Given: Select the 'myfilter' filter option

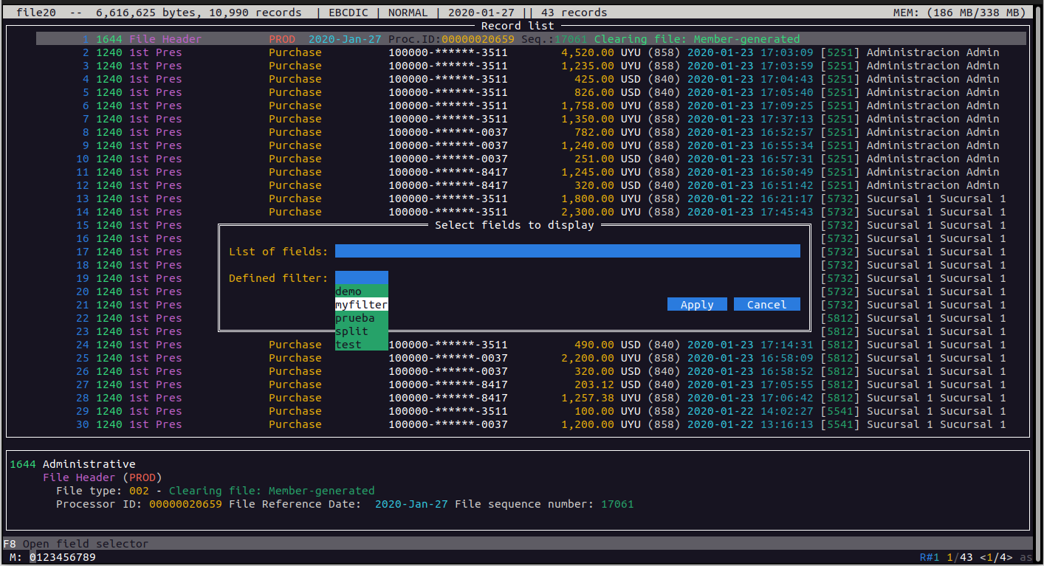Looking at the screenshot, I should [x=361, y=305].
